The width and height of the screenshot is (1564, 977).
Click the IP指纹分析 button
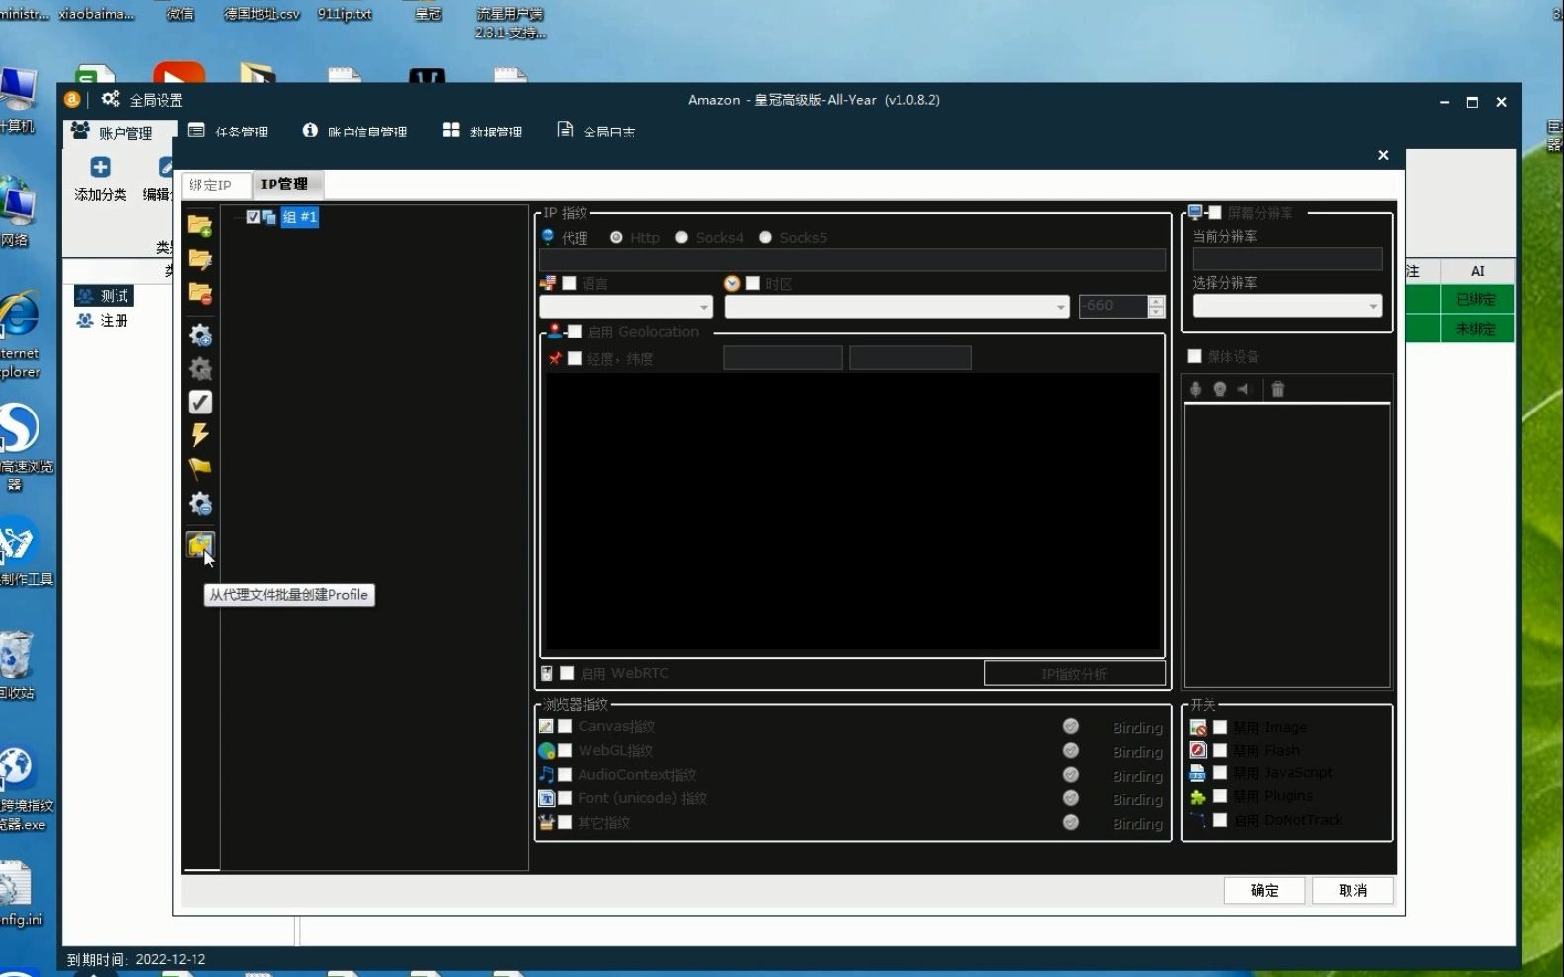pyautogui.click(x=1074, y=673)
